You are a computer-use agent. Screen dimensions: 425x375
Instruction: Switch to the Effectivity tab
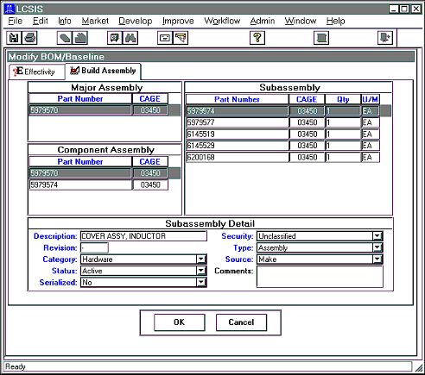(36, 72)
